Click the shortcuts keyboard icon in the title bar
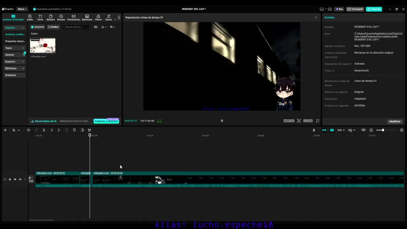Viewport: 407px width, 229px height. (330, 9)
